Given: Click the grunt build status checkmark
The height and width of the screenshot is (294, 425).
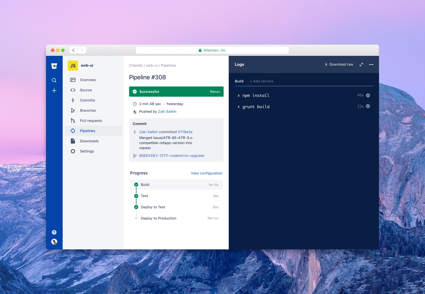Looking at the screenshot, I should 368,106.
